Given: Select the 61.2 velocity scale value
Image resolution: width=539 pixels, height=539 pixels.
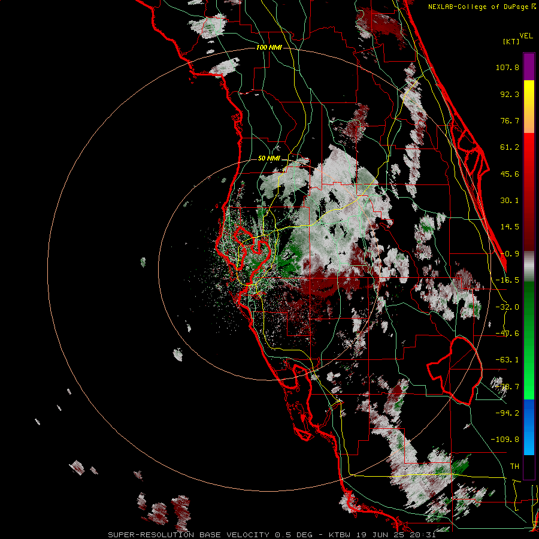Looking at the screenshot, I should click(x=510, y=147).
